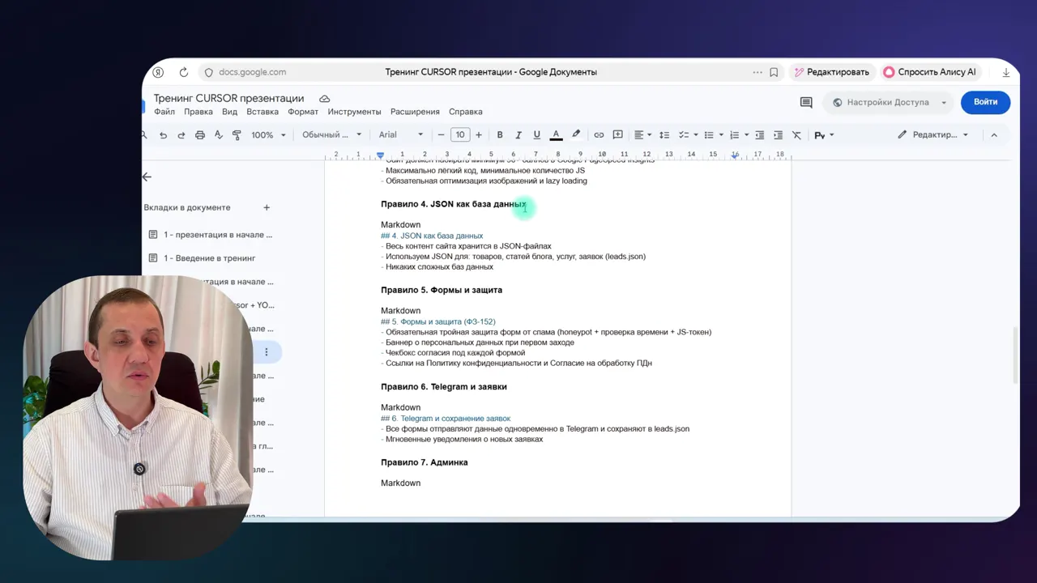This screenshot has width=1037, height=583.
Task: Click the left indent marker on ruler
Action: [x=380, y=155]
